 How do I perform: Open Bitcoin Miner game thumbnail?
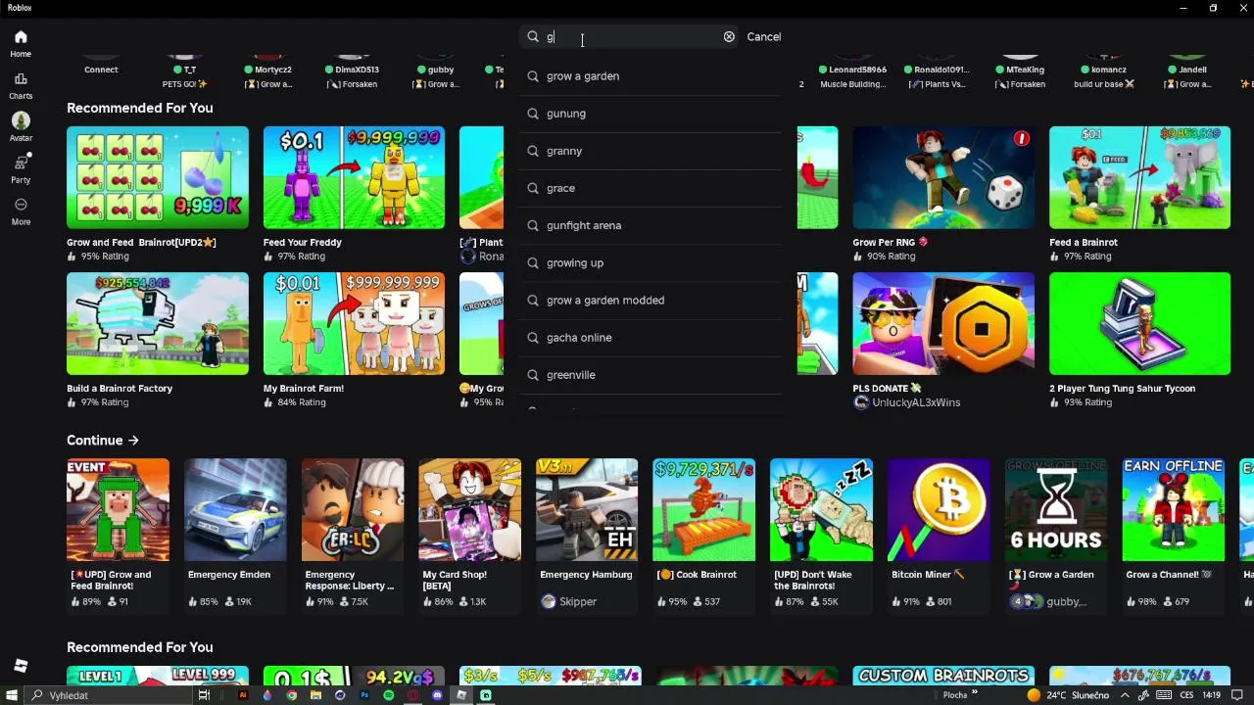coord(939,510)
